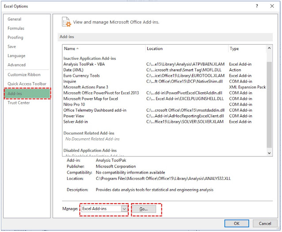282x232 pixels.
Task: Select the Language category
Action: [x=16, y=56]
